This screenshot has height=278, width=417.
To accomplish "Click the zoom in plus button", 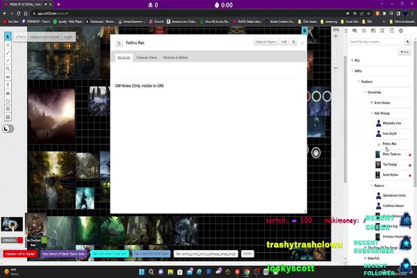I will tap(336, 36).
